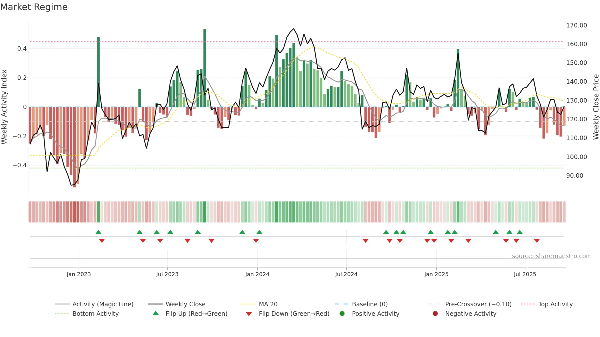600x337 pixels.
Task: Click the −0.4 activity index axis label
Action: [x=20, y=165]
